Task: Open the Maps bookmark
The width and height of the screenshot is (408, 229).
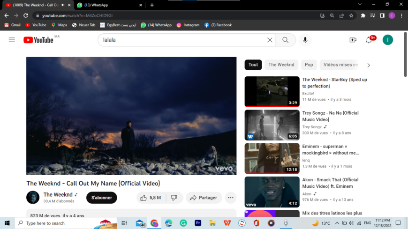Action: tap(59, 25)
